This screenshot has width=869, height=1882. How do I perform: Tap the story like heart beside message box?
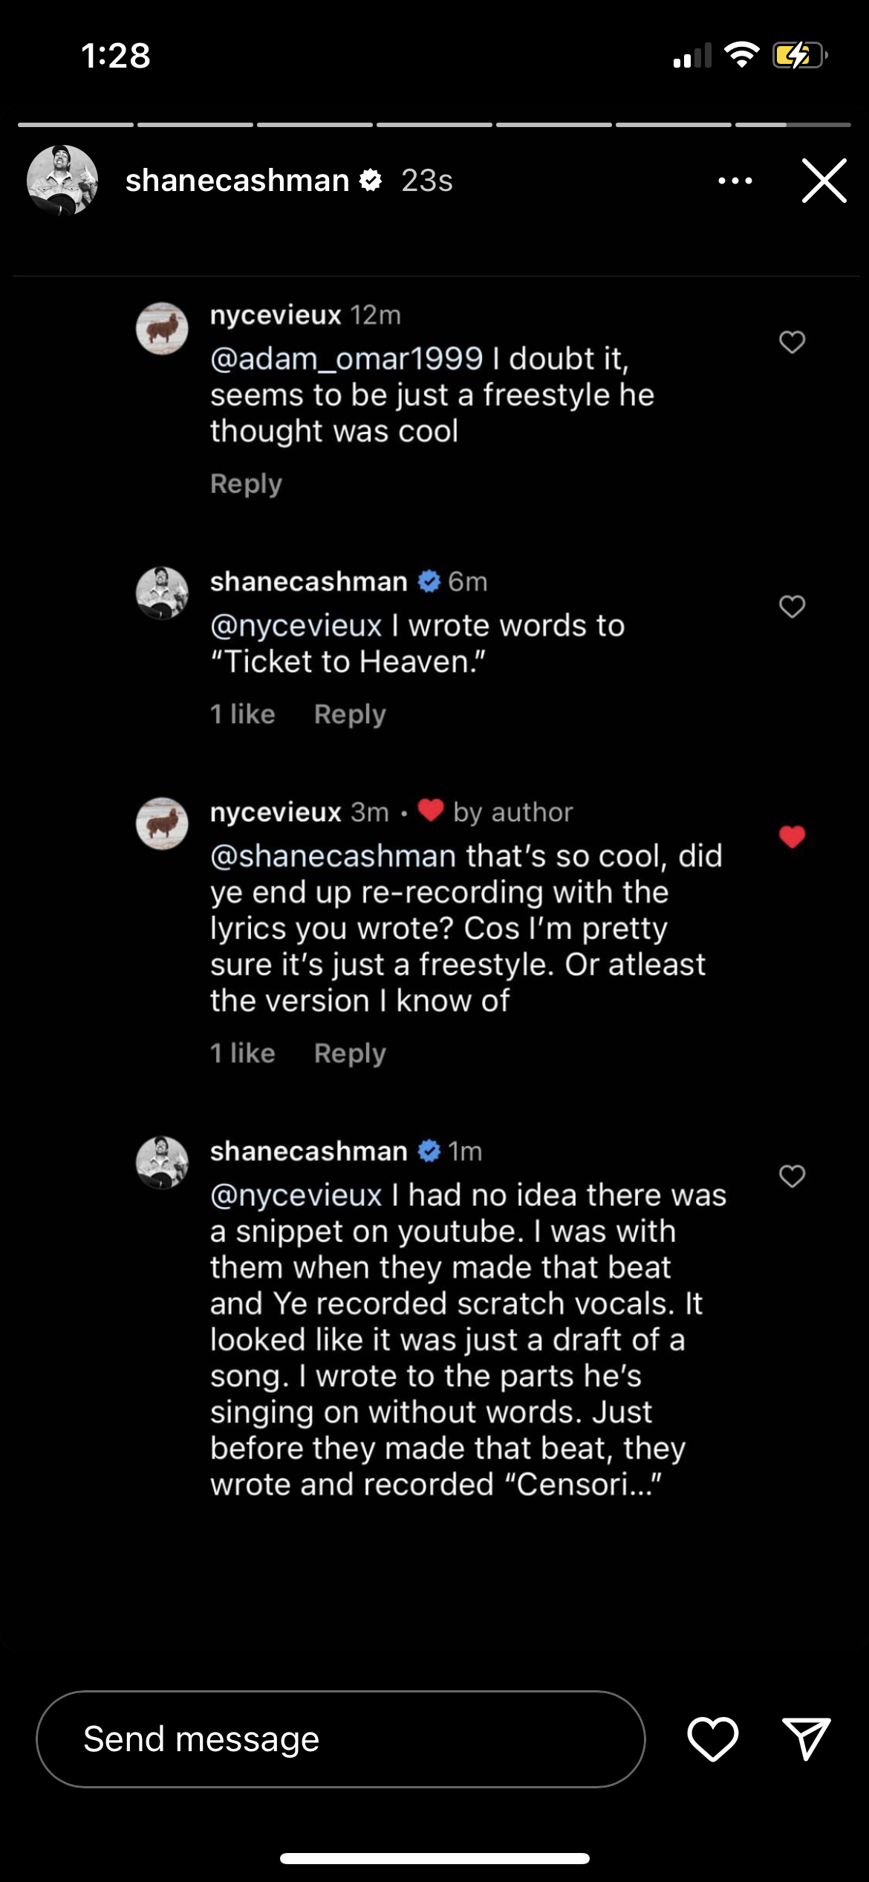pyautogui.click(x=712, y=1739)
